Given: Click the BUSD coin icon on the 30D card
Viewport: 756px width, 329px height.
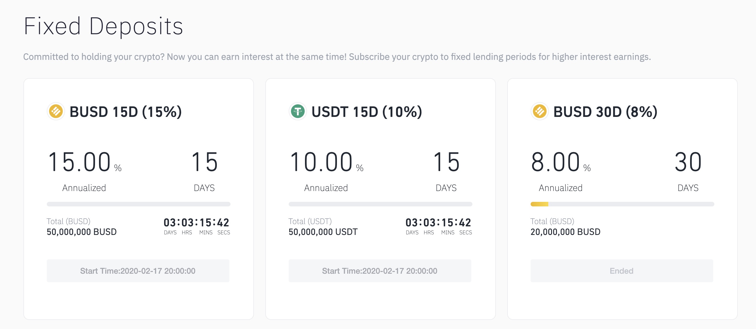Looking at the screenshot, I should point(539,112).
